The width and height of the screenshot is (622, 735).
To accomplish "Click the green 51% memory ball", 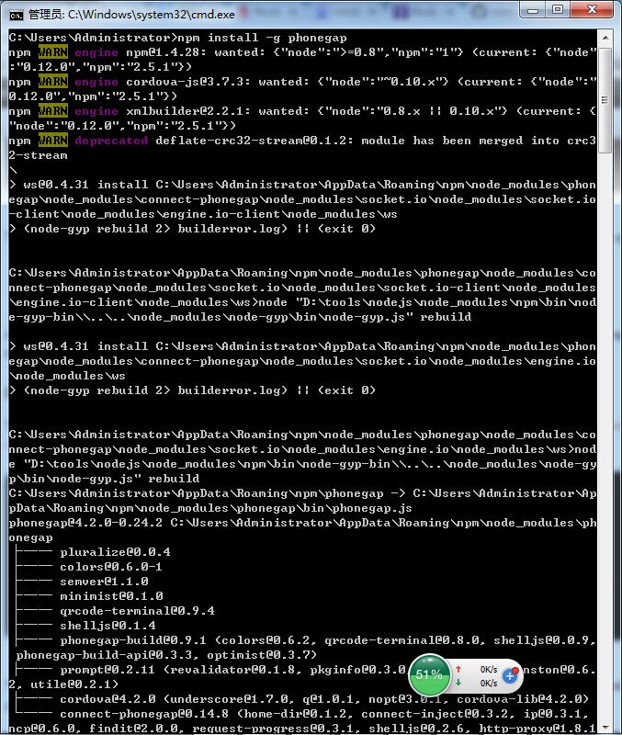I will (x=429, y=675).
